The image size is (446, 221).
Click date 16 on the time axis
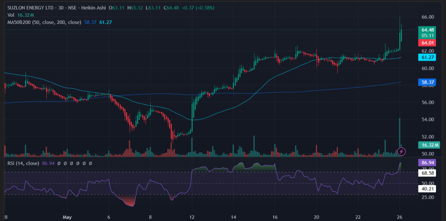(x=275, y=217)
